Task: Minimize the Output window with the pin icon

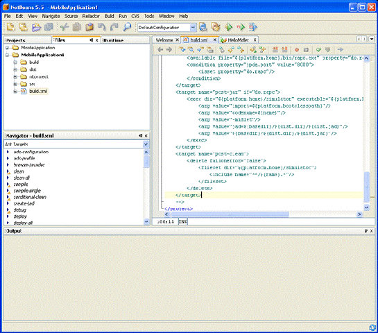Action: (x=366, y=231)
